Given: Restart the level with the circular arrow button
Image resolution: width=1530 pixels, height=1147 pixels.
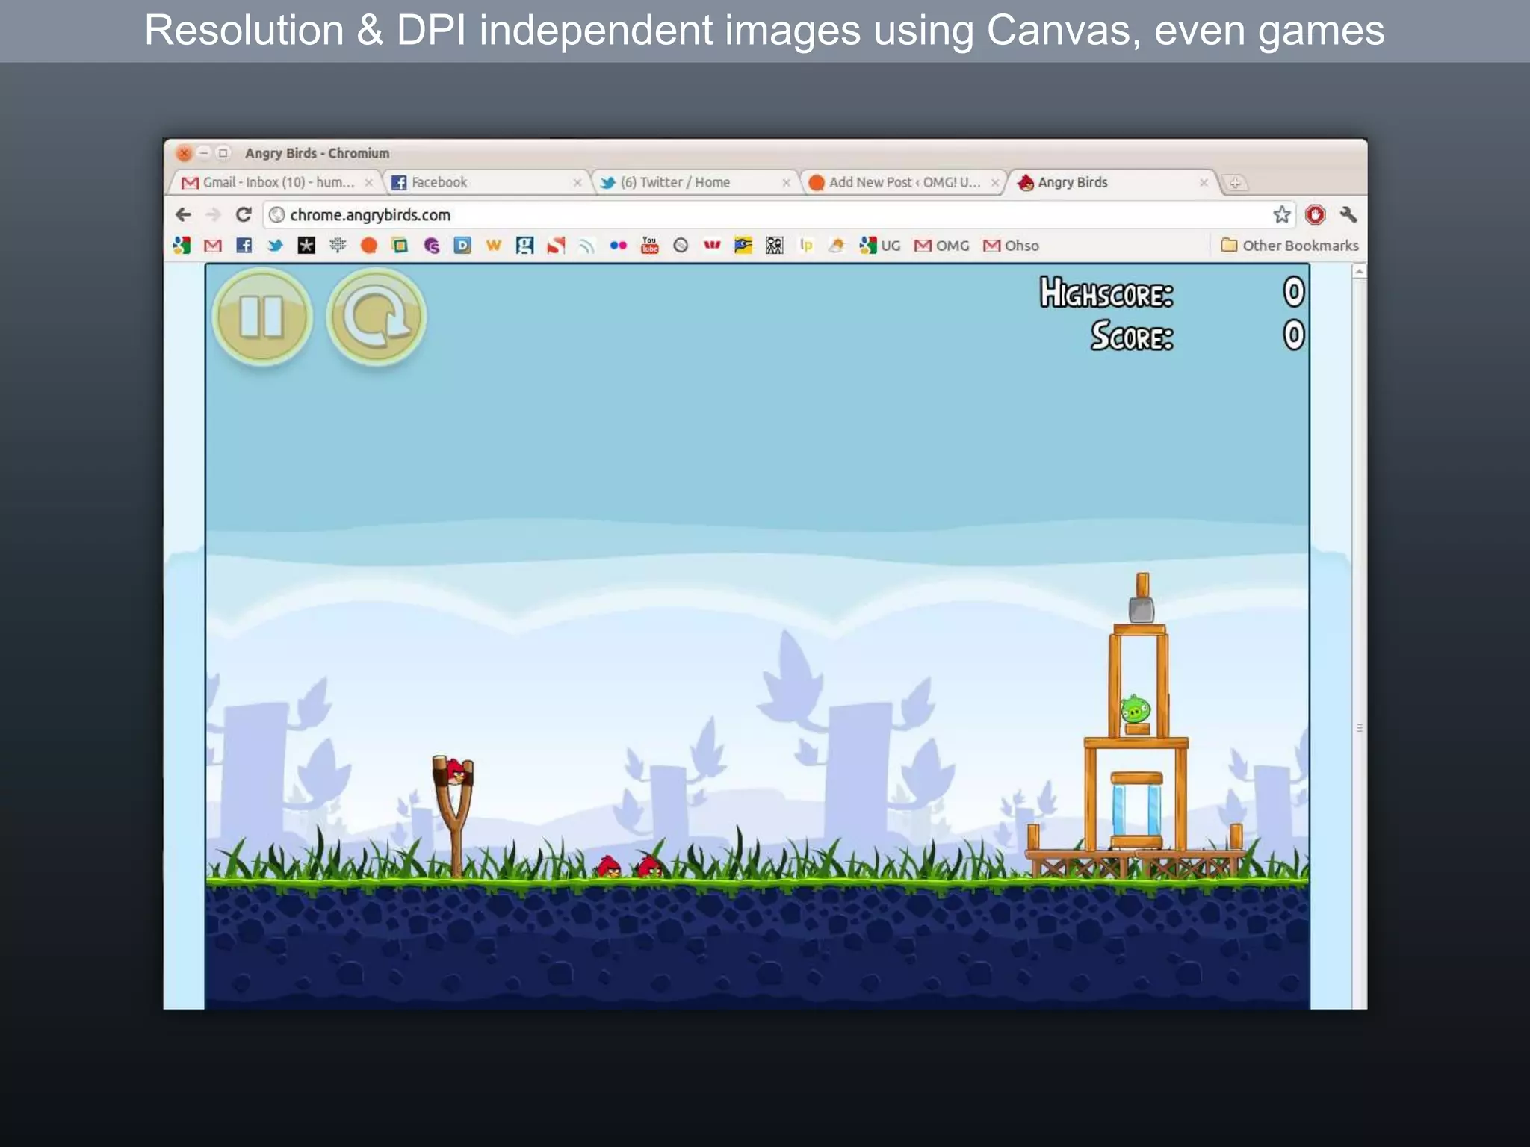Looking at the screenshot, I should pyautogui.click(x=377, y=317).
